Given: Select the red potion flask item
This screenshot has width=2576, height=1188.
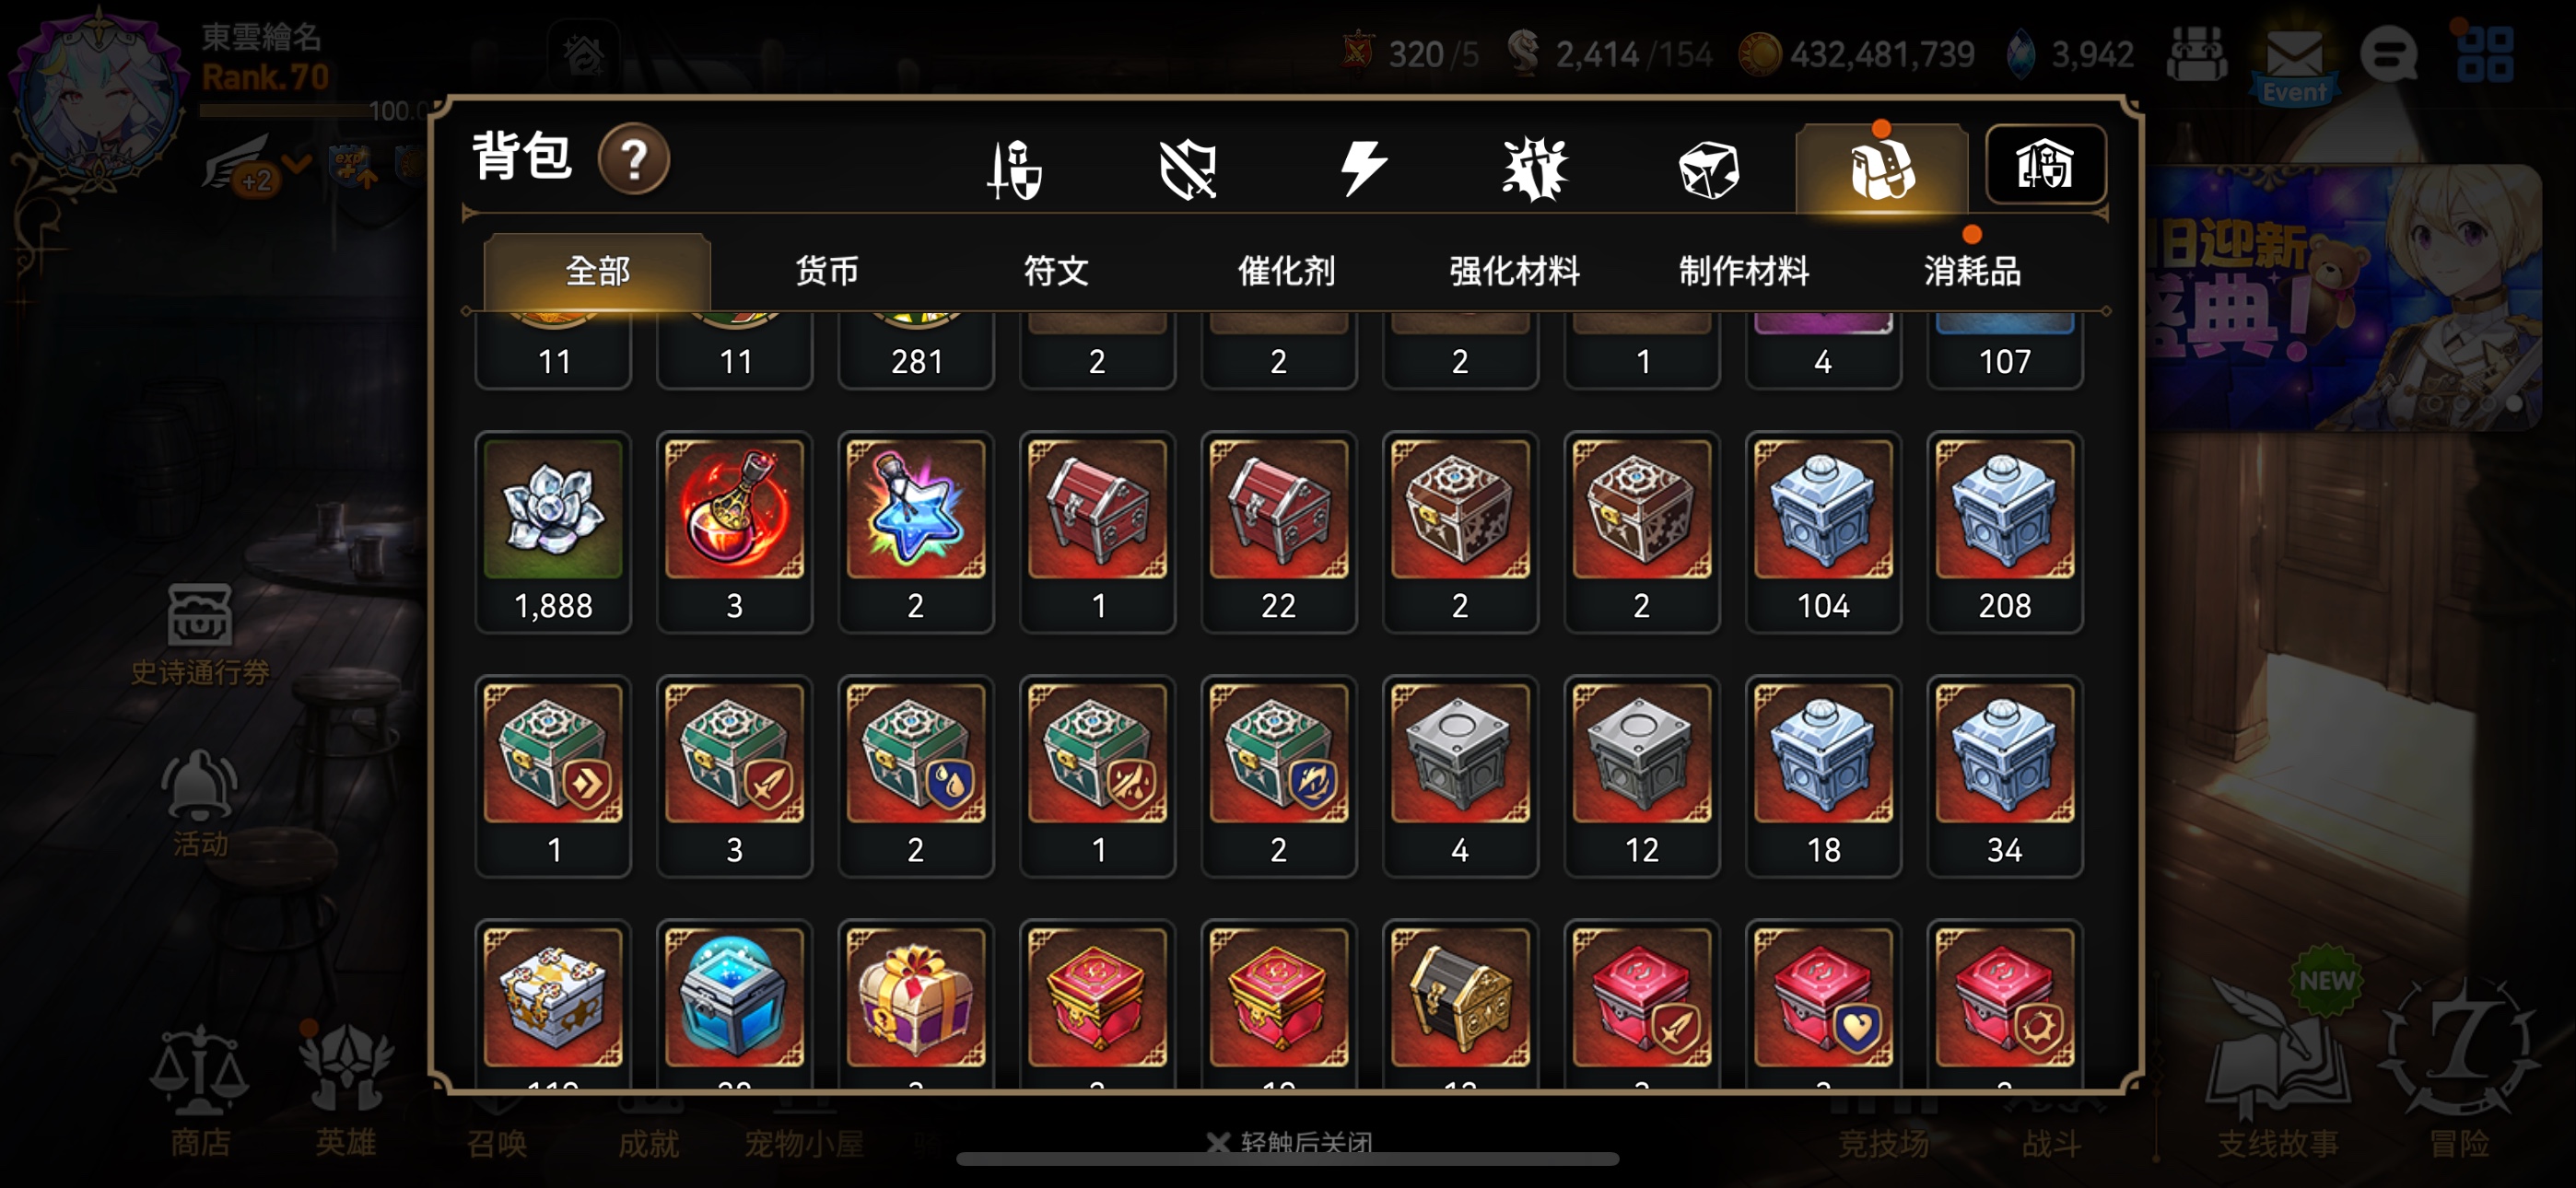Looking at the screenshot, I should [x=734, y=532].
